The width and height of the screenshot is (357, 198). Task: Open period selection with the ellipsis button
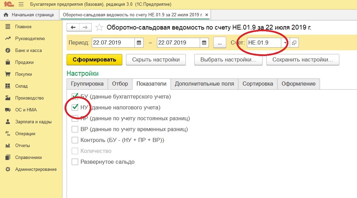tap(220, 43)
